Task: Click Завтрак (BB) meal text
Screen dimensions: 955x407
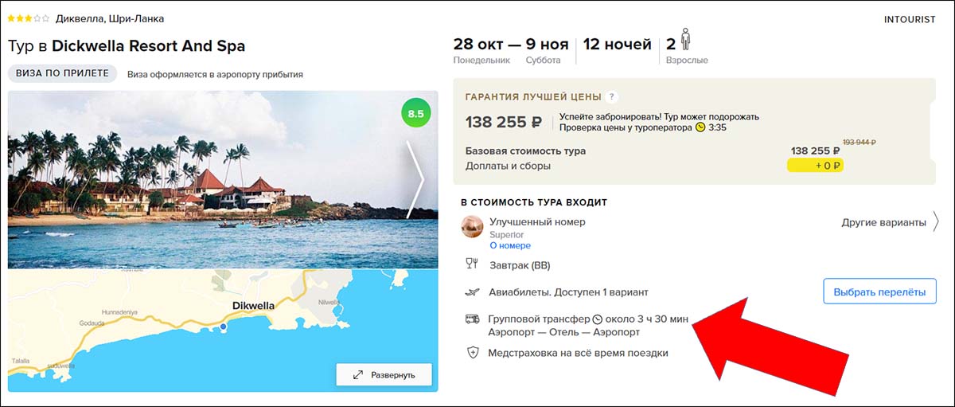Action: pyautogui.click(x=519, y=265)
